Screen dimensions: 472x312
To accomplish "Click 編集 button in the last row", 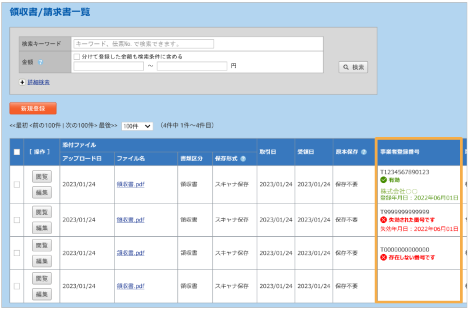I will pos(42,294).
